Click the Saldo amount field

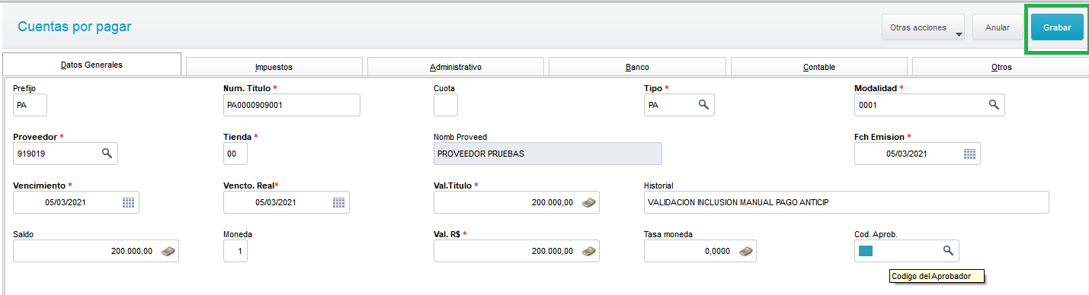point(96,251)
